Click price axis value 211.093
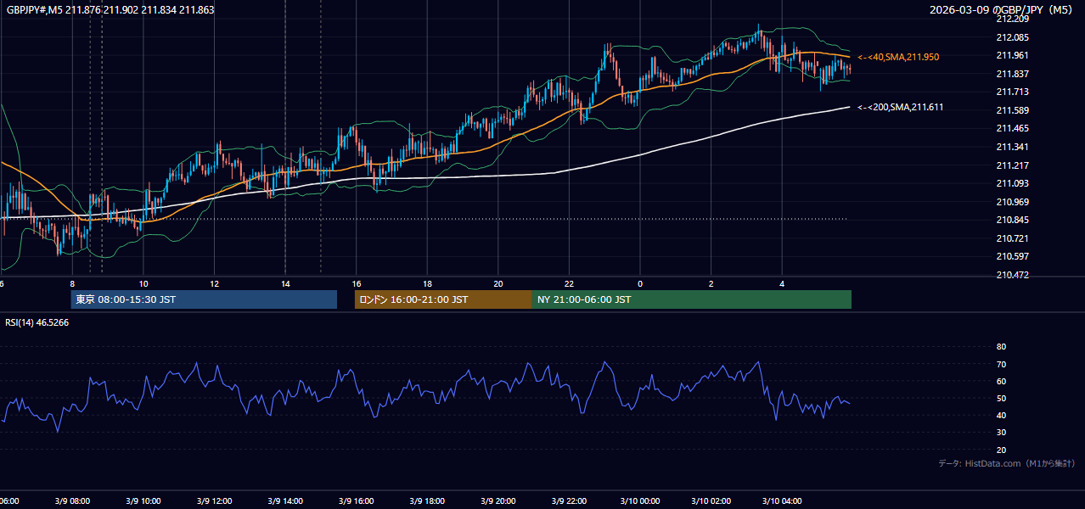 click(x=1013, y=183)
